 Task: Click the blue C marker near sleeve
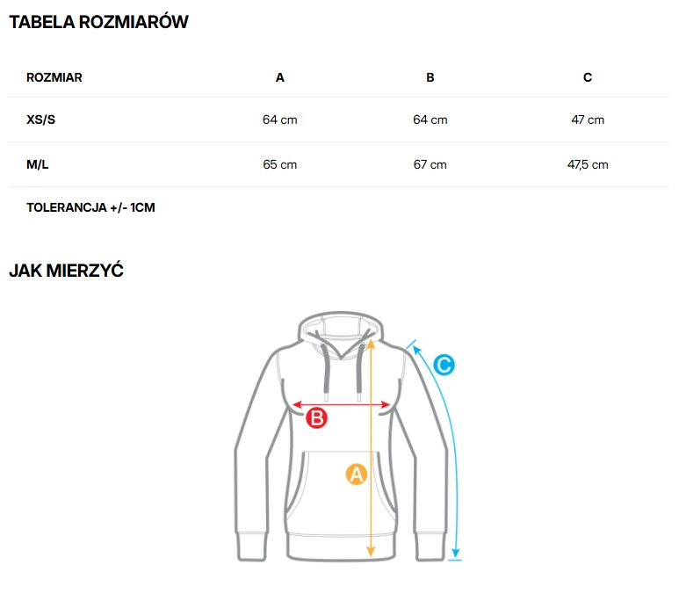point(444,364)
